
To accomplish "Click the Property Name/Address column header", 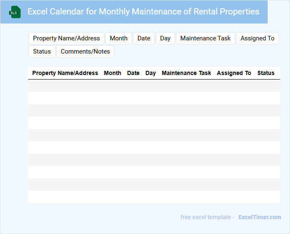I will [x=65, y=73].
